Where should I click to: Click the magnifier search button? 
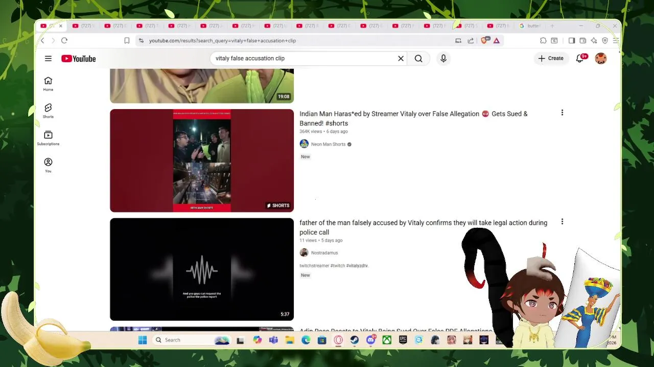(418, 59)
